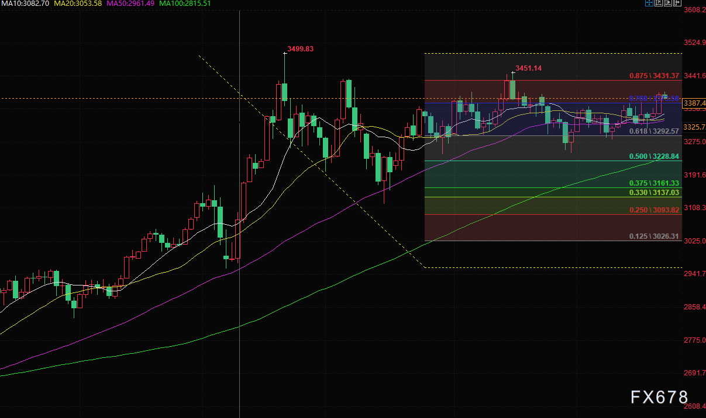Click the 0.875 Fibonacci level label

tap(654, 76)
